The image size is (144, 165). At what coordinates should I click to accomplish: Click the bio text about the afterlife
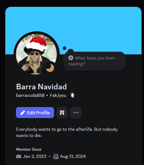click(67, 132)
